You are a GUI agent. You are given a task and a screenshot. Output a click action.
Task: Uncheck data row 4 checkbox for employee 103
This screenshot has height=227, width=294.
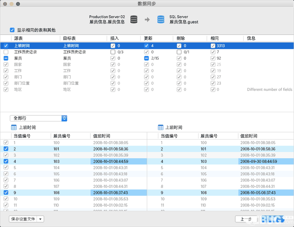tap(6, 161)
